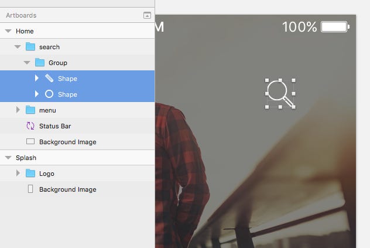Select the Status Bar layer name
This screenshot has width=370, height=248.
point(55,126)
